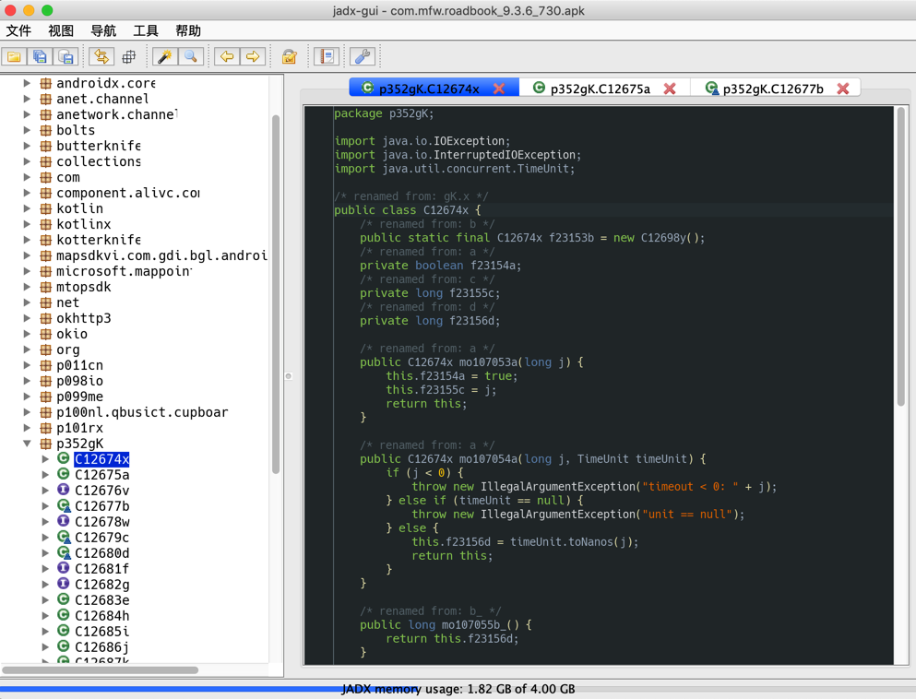Viewport: 916px width, 699px height.
Task: Click the save all toolbar icon
Action: [x=40, y=56]
